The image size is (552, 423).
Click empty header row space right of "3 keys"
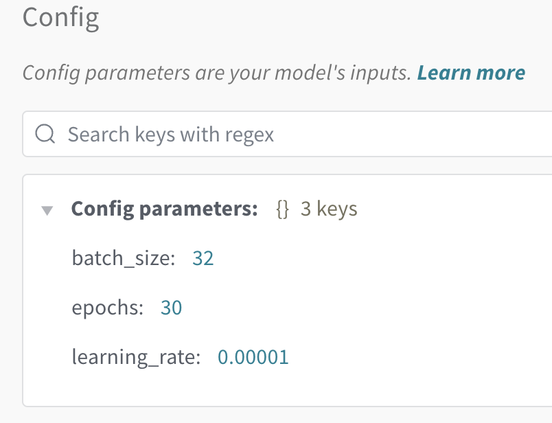pyautogui.click(x=453, y=209)
